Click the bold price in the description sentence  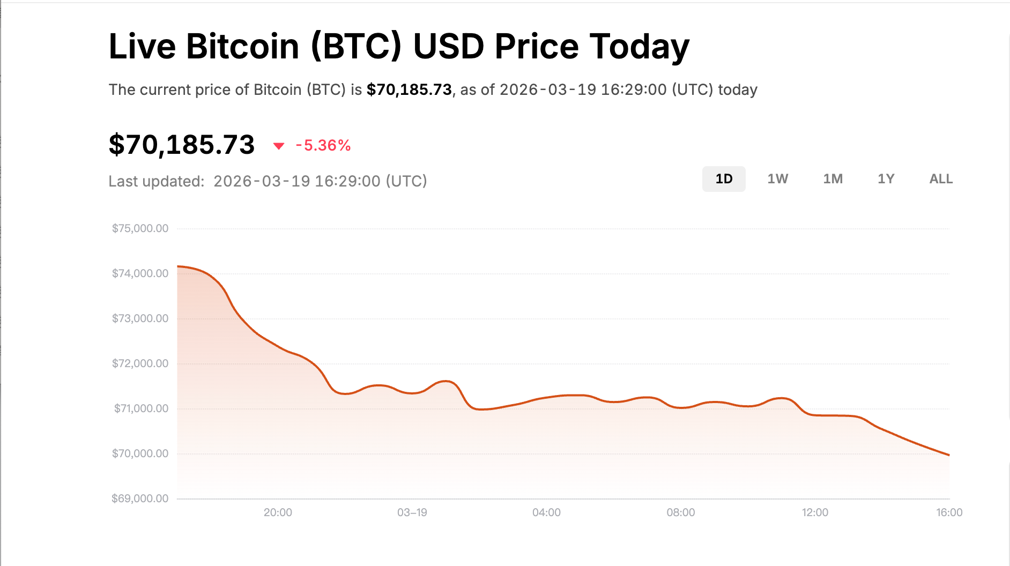point(409,90)
